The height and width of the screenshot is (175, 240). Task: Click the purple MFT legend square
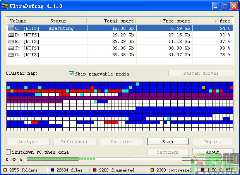pyautogui.click(x=203, y=170)
